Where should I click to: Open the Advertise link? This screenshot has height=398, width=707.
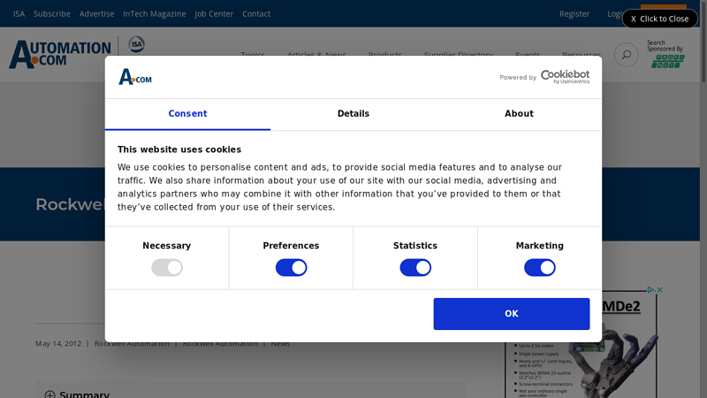tap(96, 13)
